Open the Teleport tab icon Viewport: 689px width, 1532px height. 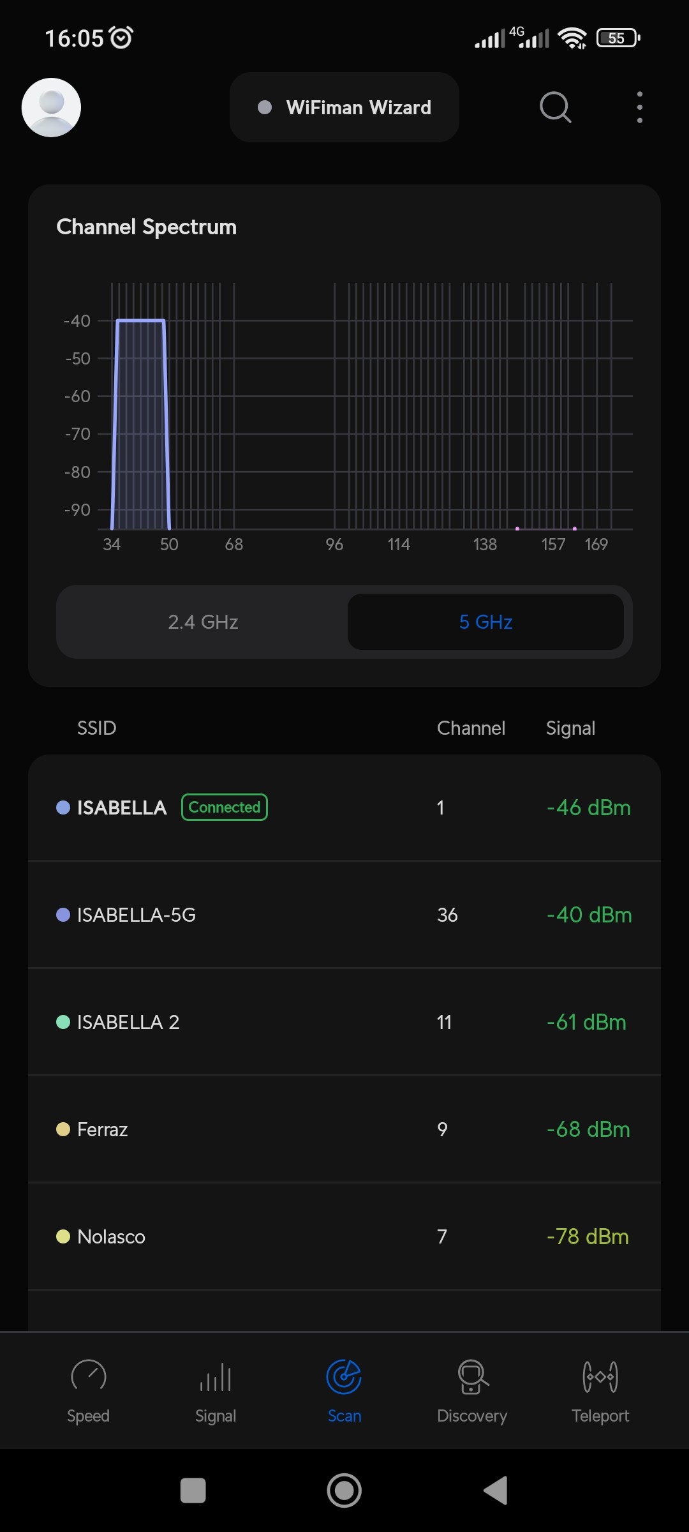(x=600, y=1376)
